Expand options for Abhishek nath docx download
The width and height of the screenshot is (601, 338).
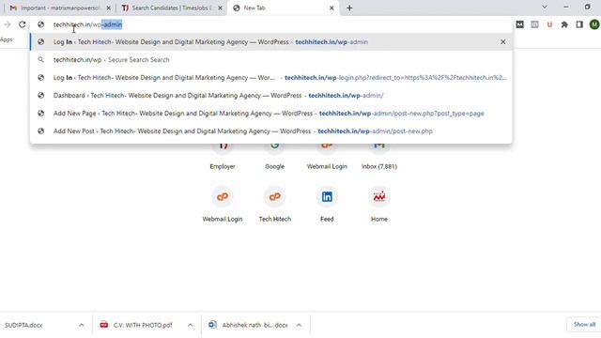point(299,325)
